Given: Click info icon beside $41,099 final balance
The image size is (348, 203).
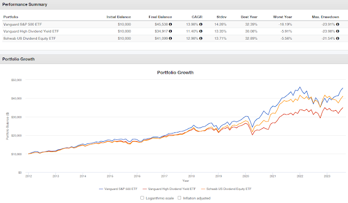Looking at the screenshot, I should (170, 39).
